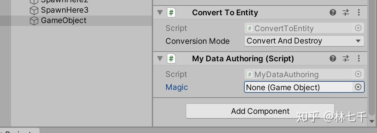The image size is (377, 133).
Task: Click the inspector scrollbar down arrow
Action: 372,121
